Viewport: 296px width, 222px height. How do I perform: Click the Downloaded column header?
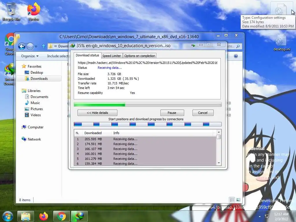(x=97, y=133)
